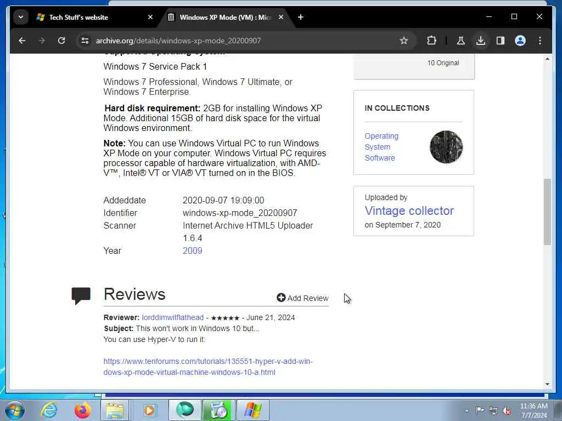Click Add Review
The image size is (562, 421).
[x=302, y=298]
